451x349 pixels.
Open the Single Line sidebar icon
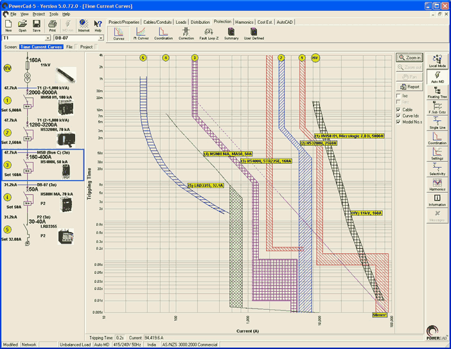click(x=438, y=123)
